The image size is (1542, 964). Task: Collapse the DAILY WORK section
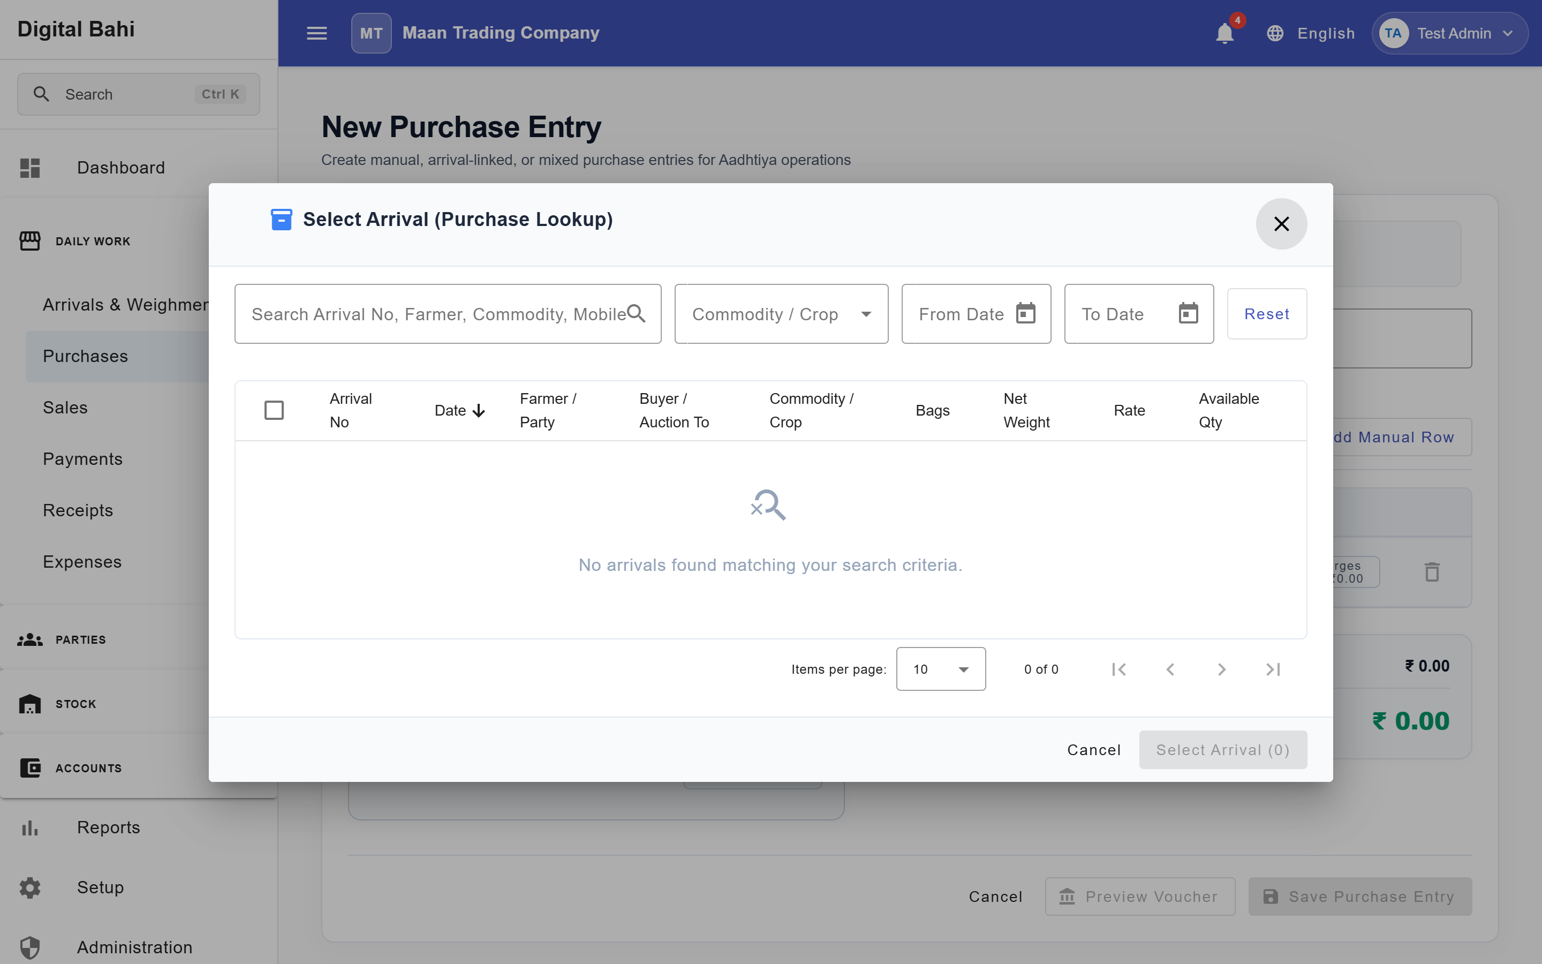pyautogui.click(x=104, y=241)
